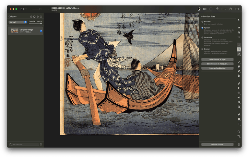This screenshot has width=249, height=158.
Task: Click Sélectionner le sujet button
Action: (x=217, y=60)
